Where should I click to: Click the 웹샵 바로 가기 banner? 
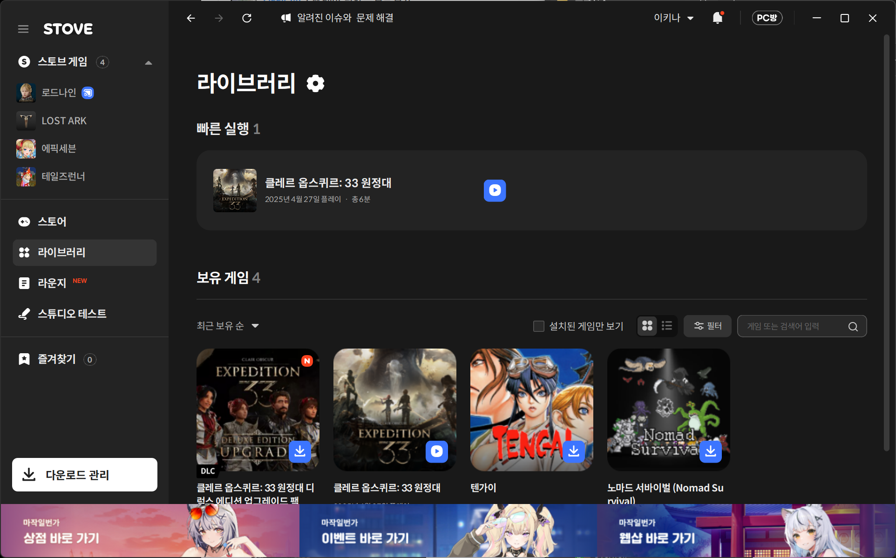[746, 531]
